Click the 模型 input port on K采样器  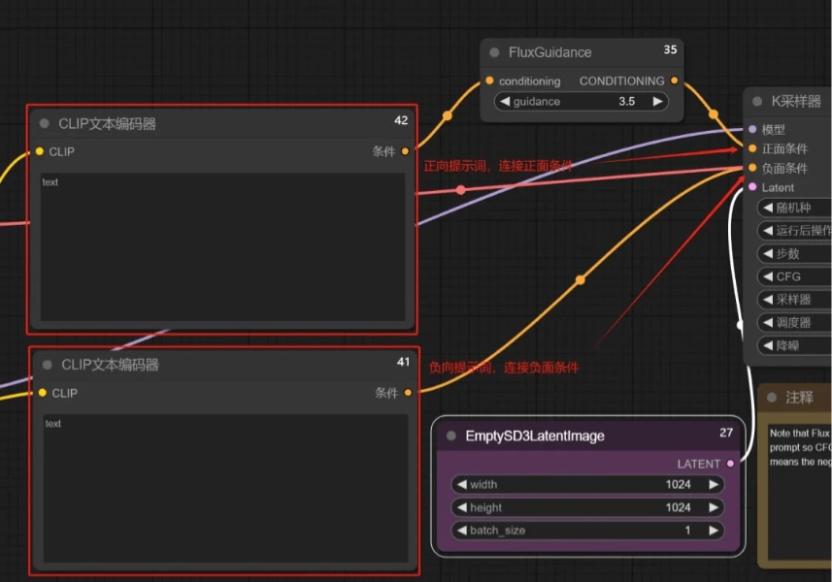pyautogui.click(x=752, y=129)
